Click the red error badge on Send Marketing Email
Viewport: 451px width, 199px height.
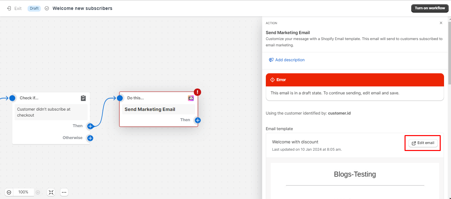point(197,92)
